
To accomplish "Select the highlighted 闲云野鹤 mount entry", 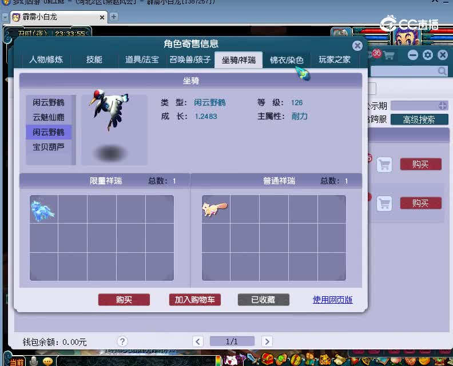I will pyautogui.click(x=49, y=132).
